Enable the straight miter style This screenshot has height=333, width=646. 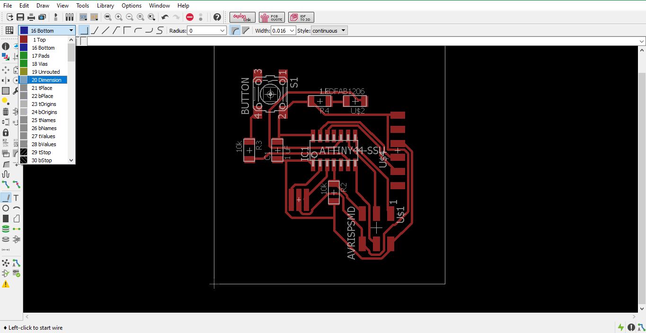point(246,30)
